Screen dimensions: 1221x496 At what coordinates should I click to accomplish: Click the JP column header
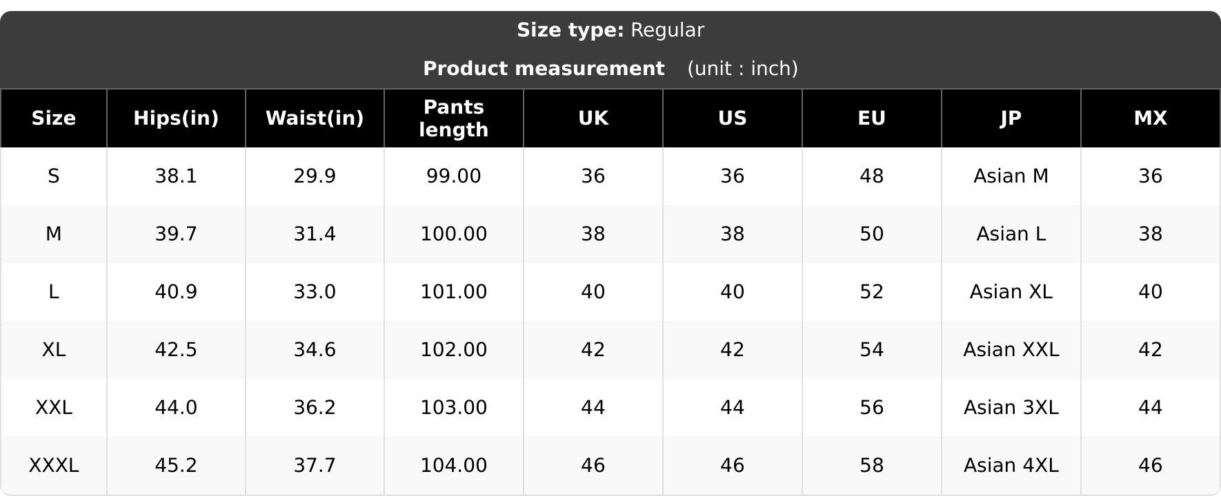pyautogui.click(x=1011, y=118)
